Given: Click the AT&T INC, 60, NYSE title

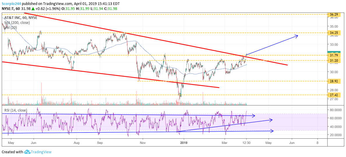Looking at the screenshot, I should pos(20,18).
